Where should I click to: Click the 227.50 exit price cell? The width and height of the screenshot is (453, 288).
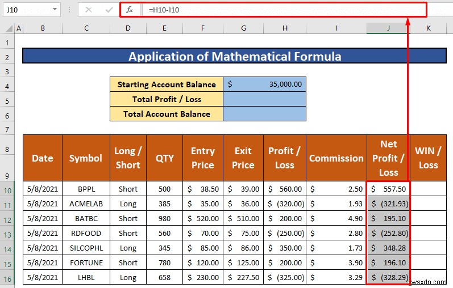(x=243, y=277)
